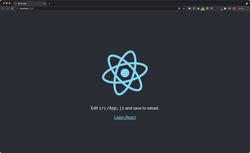Open the purple cube extension with badge 4
The image size is (250, 153).
pos(221,9)
